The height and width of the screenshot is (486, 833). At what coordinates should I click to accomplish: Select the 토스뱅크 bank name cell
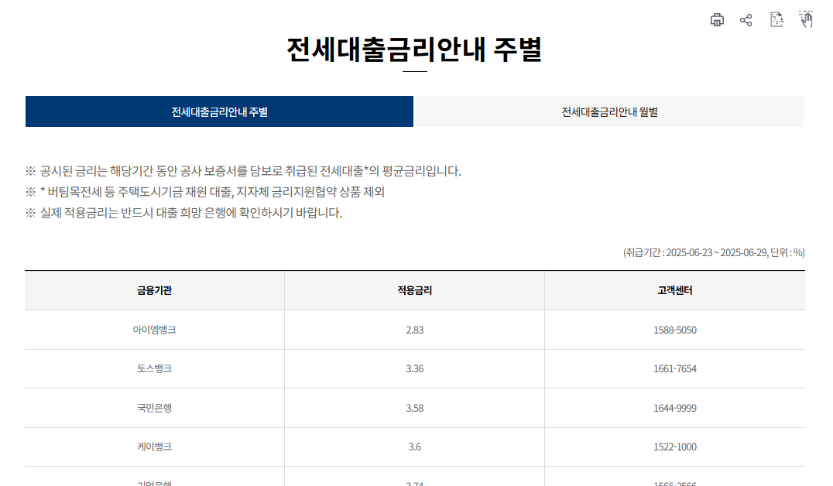(x=155, y=369)
